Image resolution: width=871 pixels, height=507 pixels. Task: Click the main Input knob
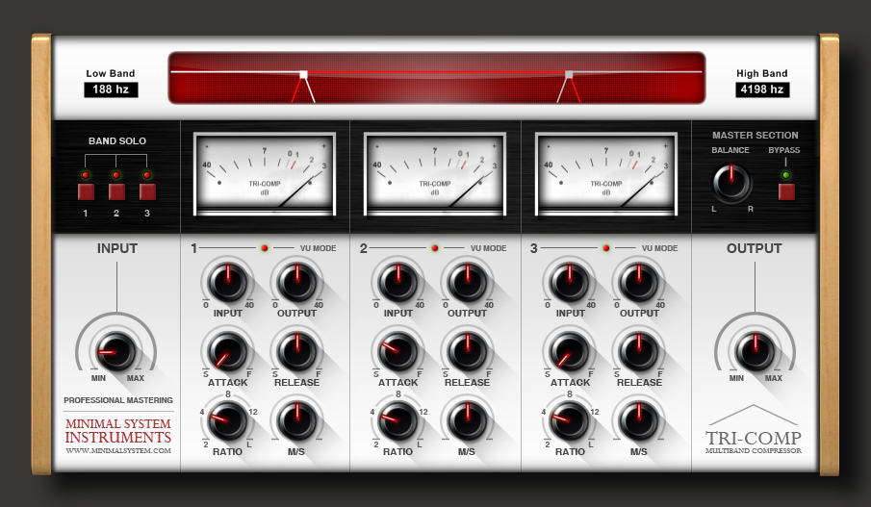116,351
